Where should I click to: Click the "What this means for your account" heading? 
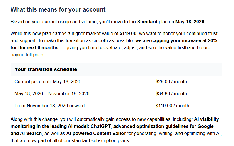click(x=58, y=9)
